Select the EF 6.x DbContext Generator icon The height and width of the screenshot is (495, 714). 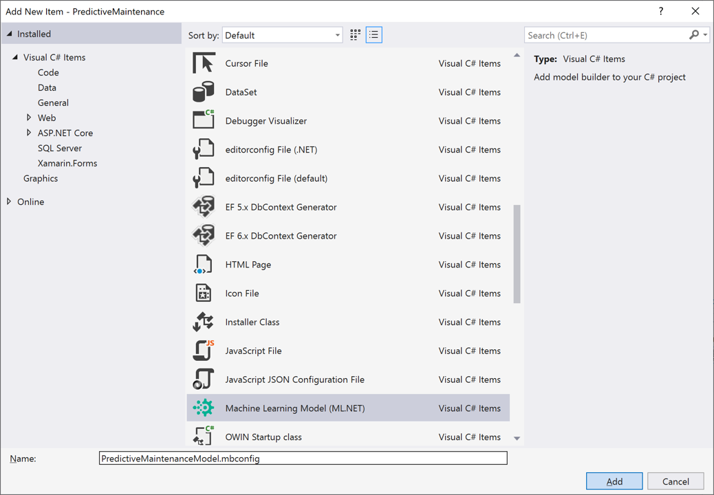(204, 235)
